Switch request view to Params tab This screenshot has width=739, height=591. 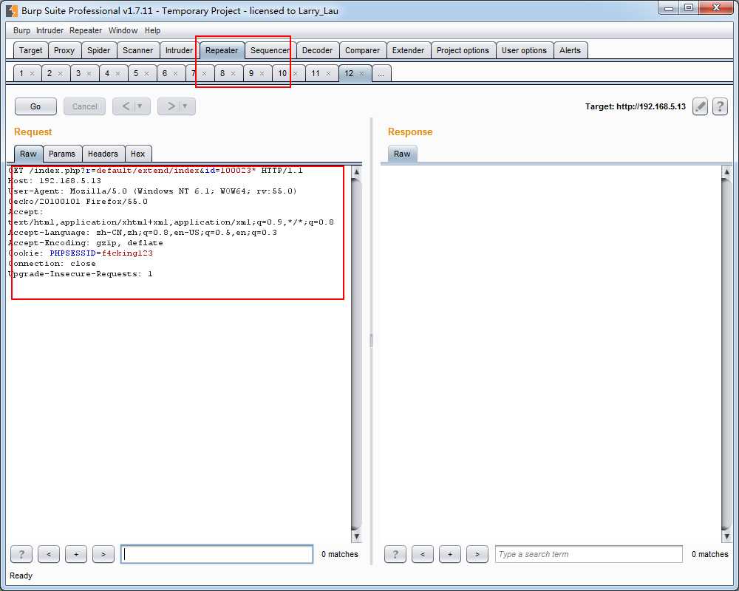[62, 154]
